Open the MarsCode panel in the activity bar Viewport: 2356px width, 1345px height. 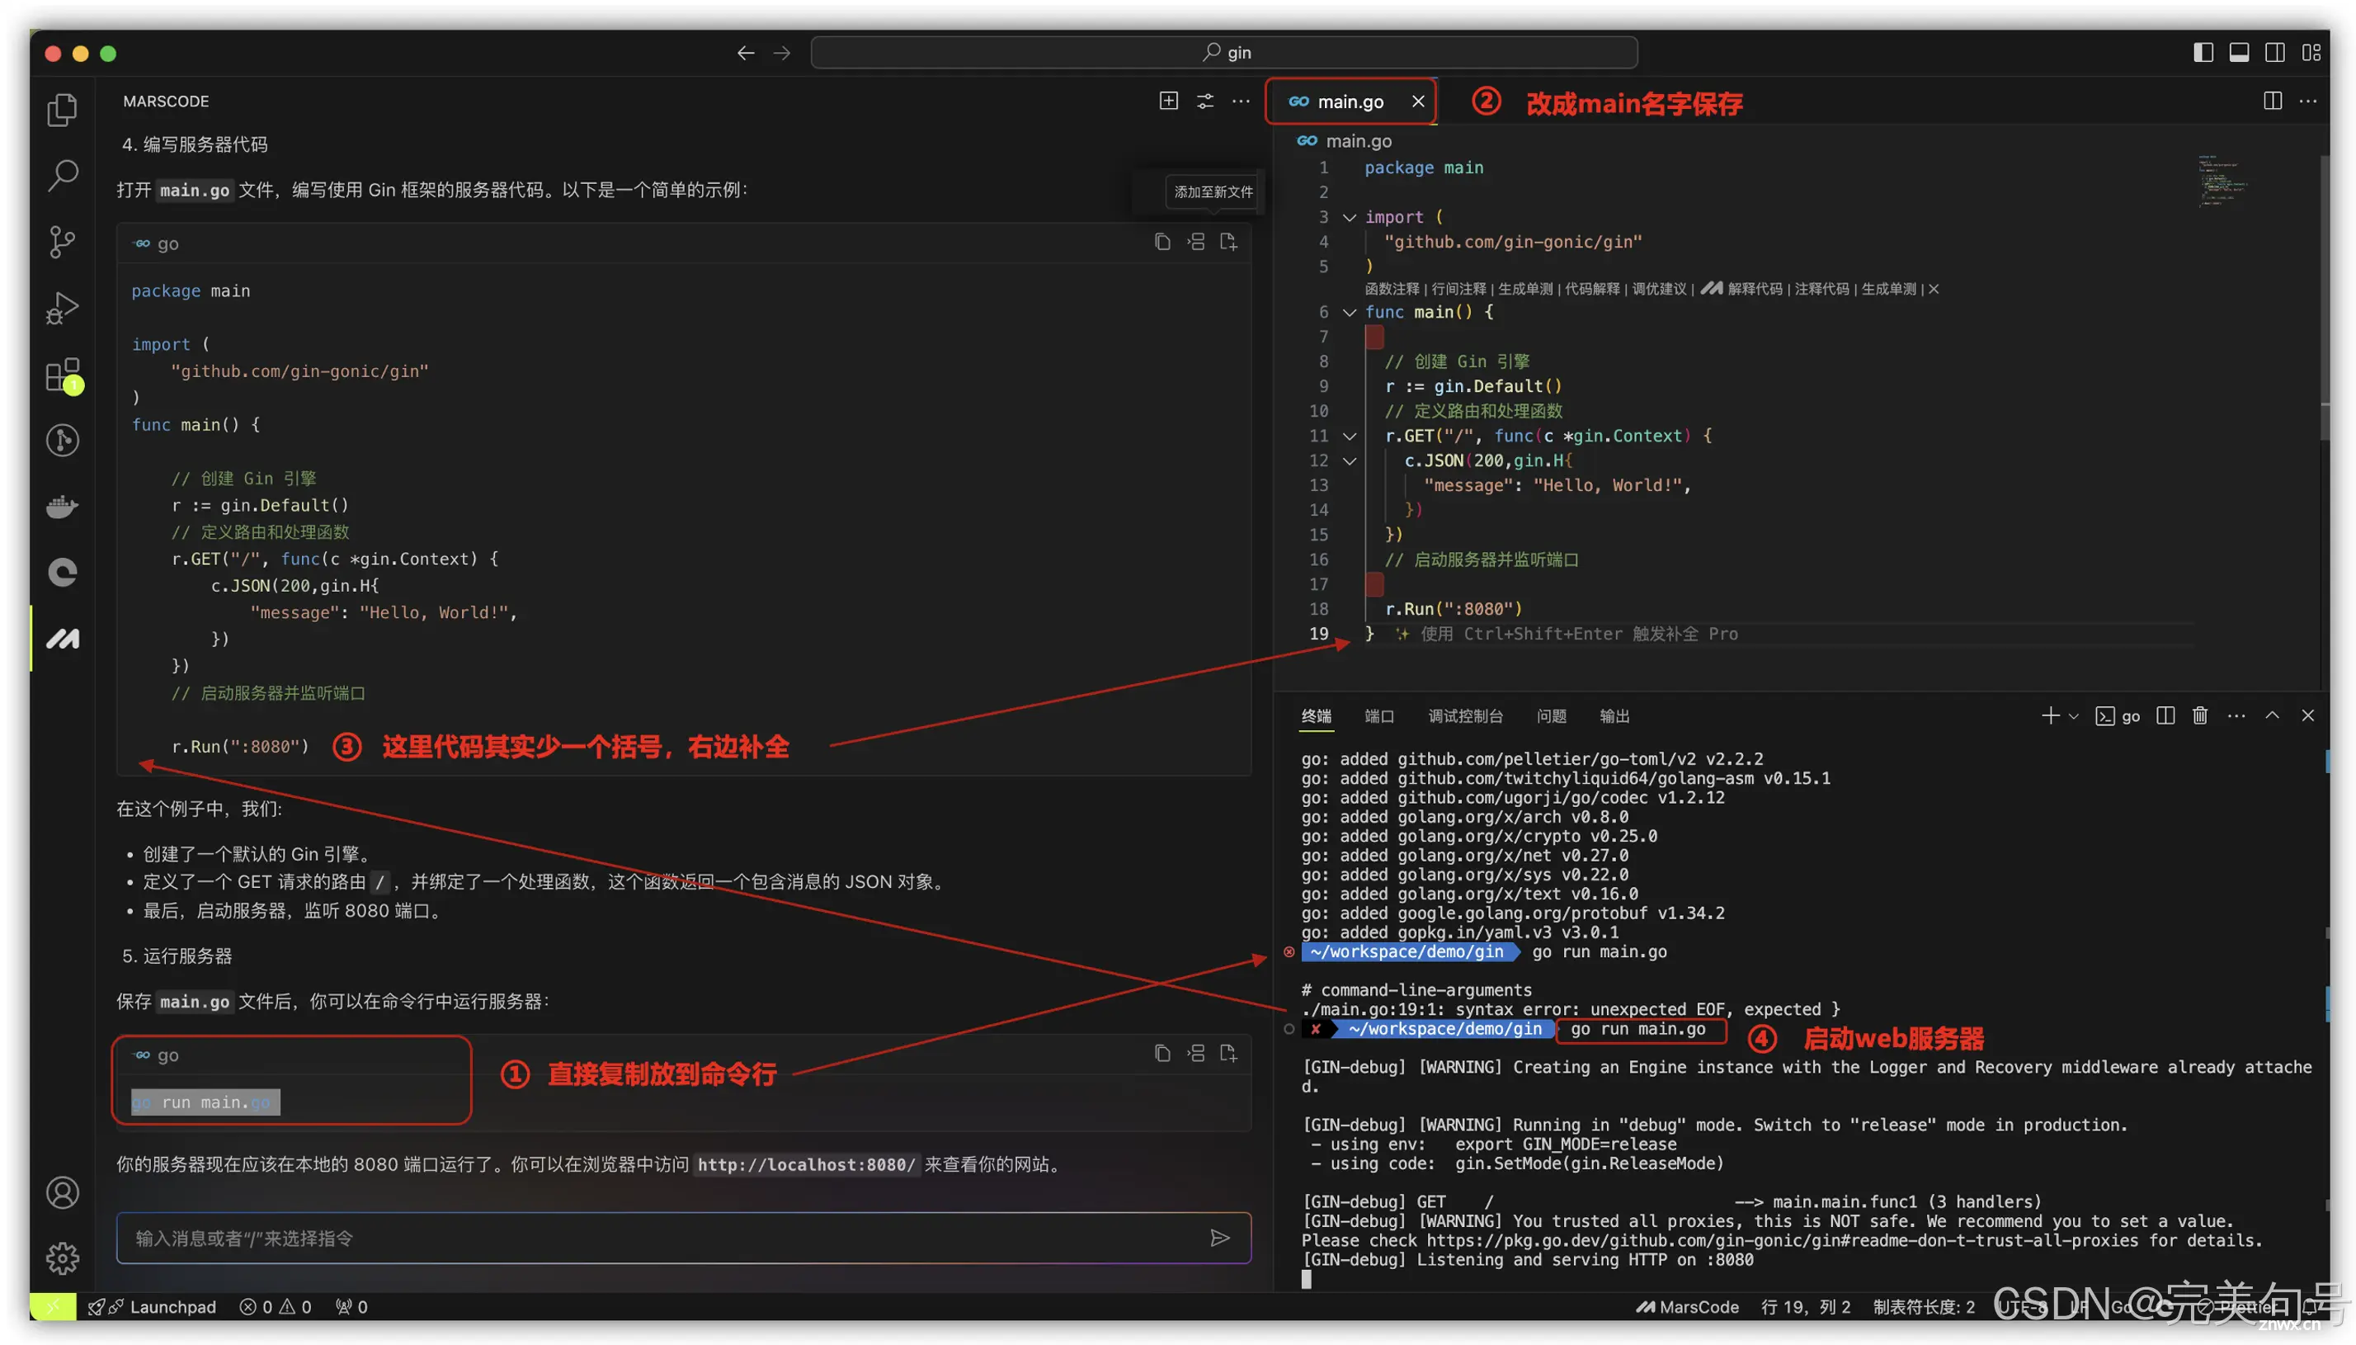62,639
